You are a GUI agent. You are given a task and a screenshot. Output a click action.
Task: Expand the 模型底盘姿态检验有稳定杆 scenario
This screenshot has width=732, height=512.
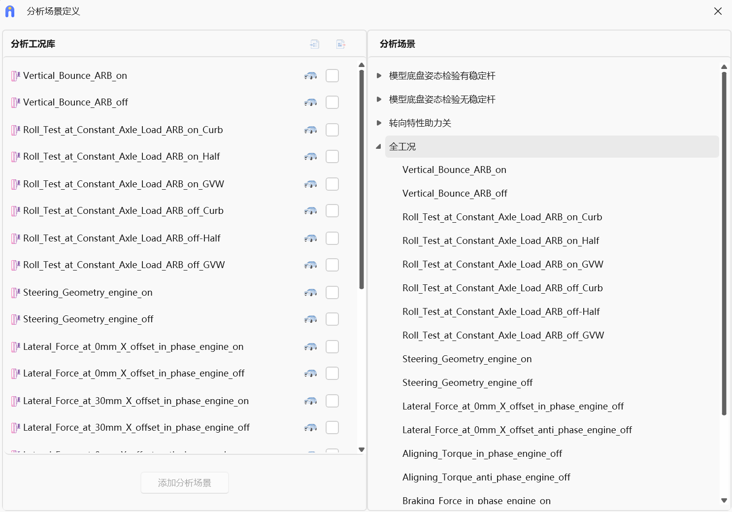point(379,76)
